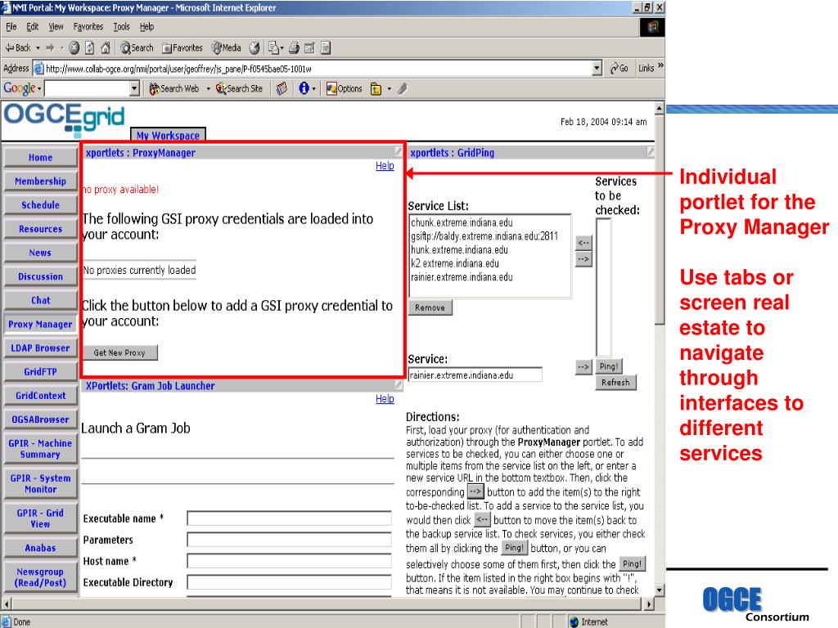Open Google toolbar Options
Image resolution: width=838 pixels, height=628 pixels.
pos(345,88)
